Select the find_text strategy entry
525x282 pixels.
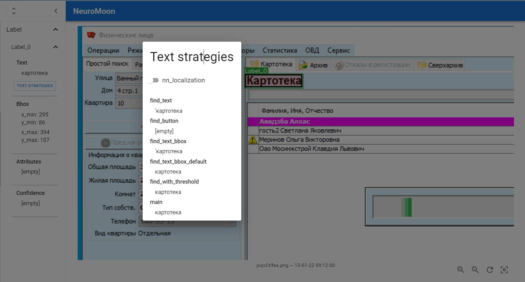[161, 101]
